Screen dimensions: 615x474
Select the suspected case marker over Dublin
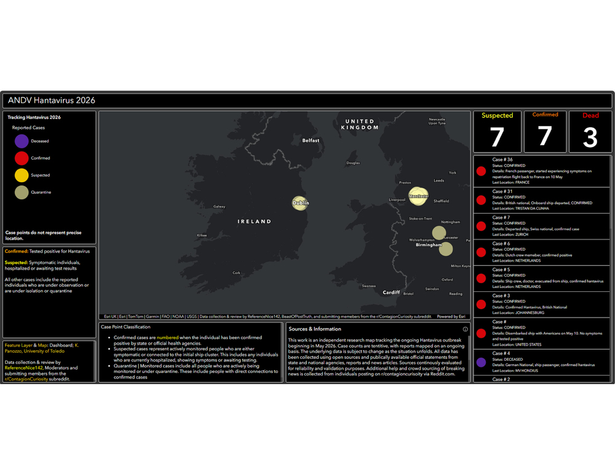(x=300, y=203)
